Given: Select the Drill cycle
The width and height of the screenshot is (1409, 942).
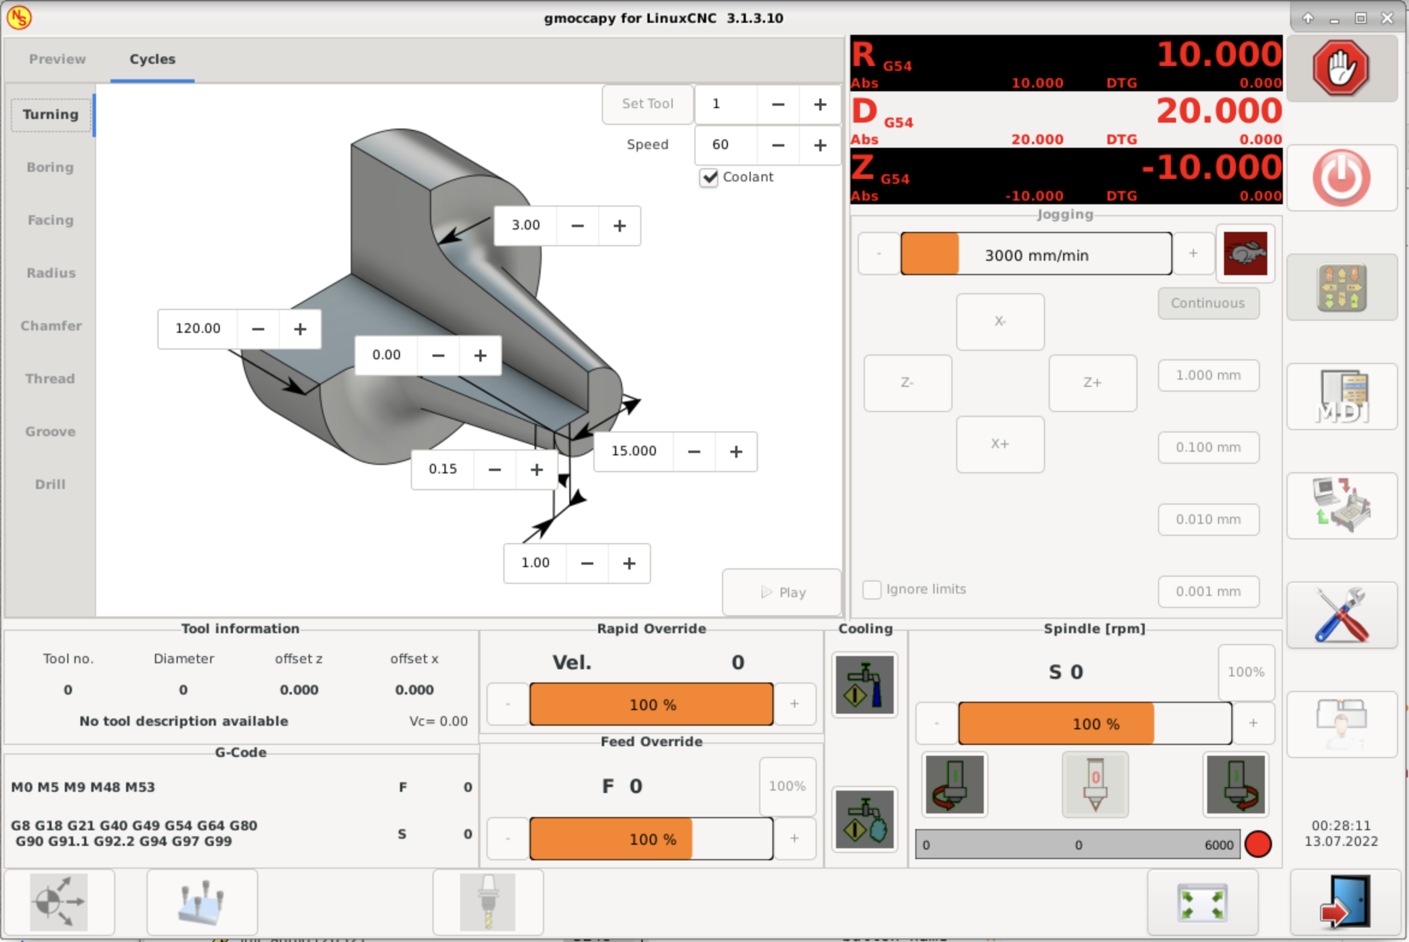Looking at the screenshot, I should pos(50,485).
